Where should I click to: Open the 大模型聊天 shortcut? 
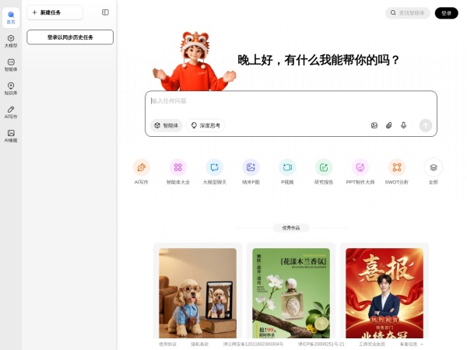pyautogui.click(x=215, y=172)
